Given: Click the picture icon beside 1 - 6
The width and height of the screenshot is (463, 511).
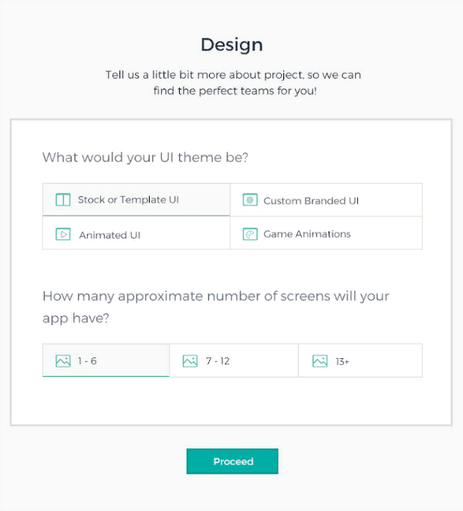Looking at the screenshot, I should (x=63, y=360).
